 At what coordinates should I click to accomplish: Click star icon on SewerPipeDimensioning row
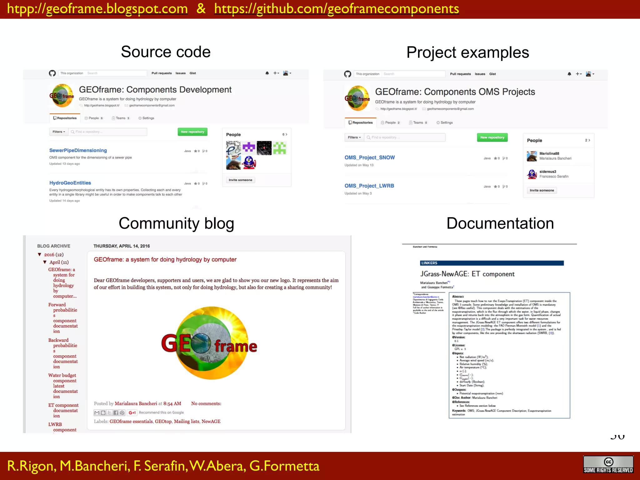(196, 151)
